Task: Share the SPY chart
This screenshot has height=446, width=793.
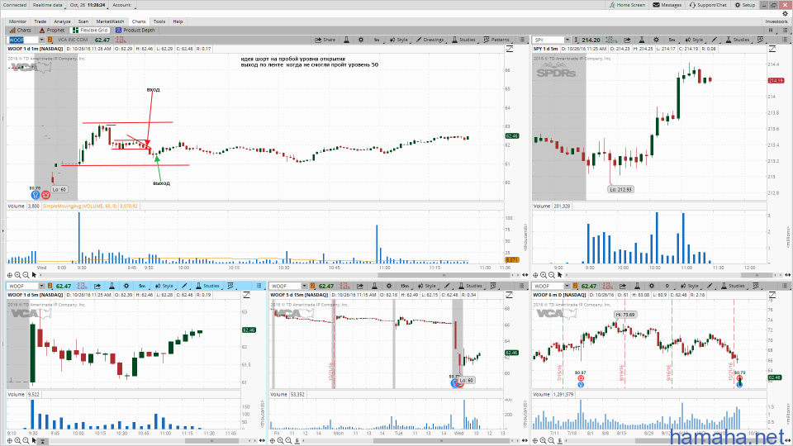Action: coord(627,40)
